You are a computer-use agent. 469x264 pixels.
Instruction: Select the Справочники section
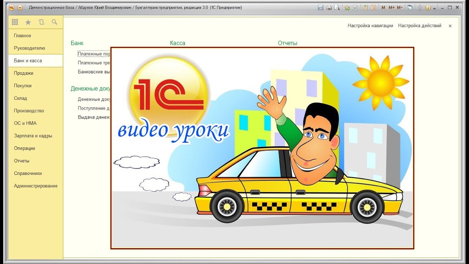coord(36,173)
